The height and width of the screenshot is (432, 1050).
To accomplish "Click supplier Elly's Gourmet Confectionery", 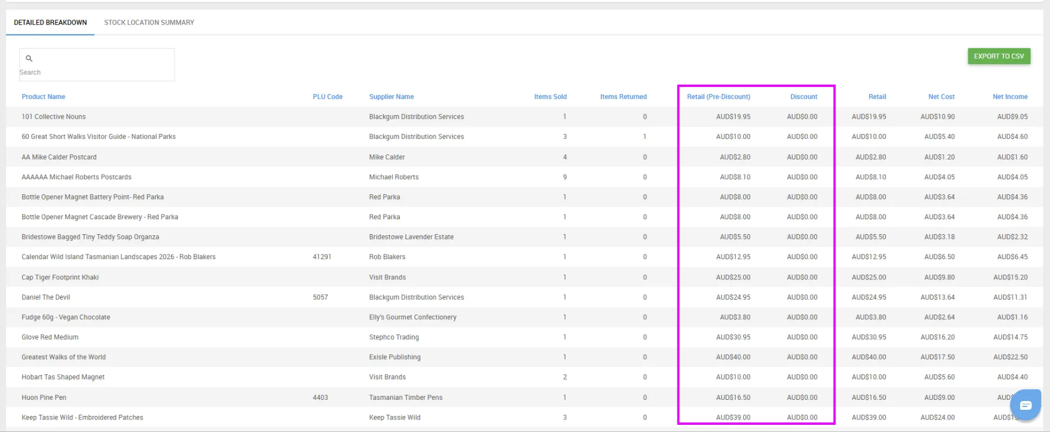I will (x=413, y=317).
